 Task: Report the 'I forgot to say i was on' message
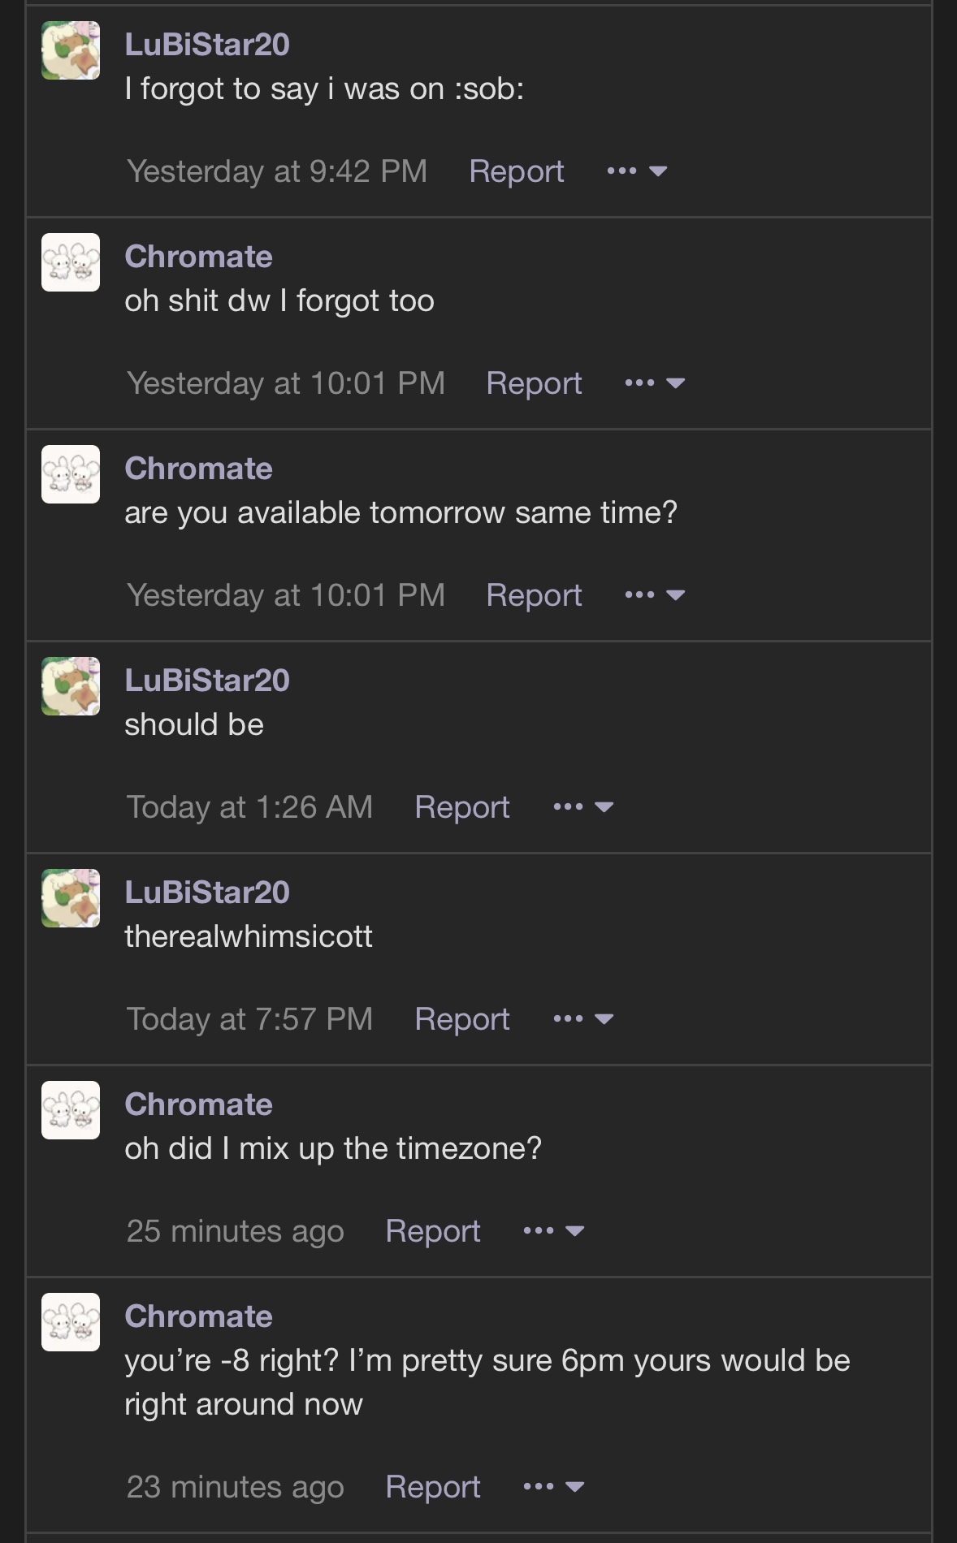pyautogui.click(x=516, y=171)
